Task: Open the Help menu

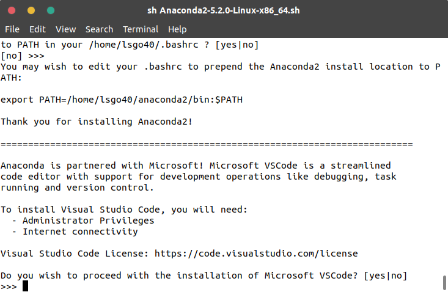Action: [177, 29]
